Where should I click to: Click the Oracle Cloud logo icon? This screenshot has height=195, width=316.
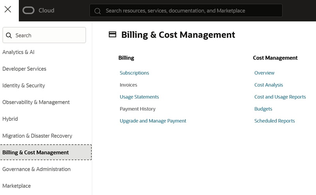pos(28,11)
